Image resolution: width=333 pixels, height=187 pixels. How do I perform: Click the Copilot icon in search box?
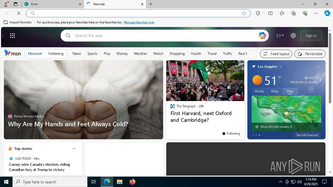tap(262, 36)
